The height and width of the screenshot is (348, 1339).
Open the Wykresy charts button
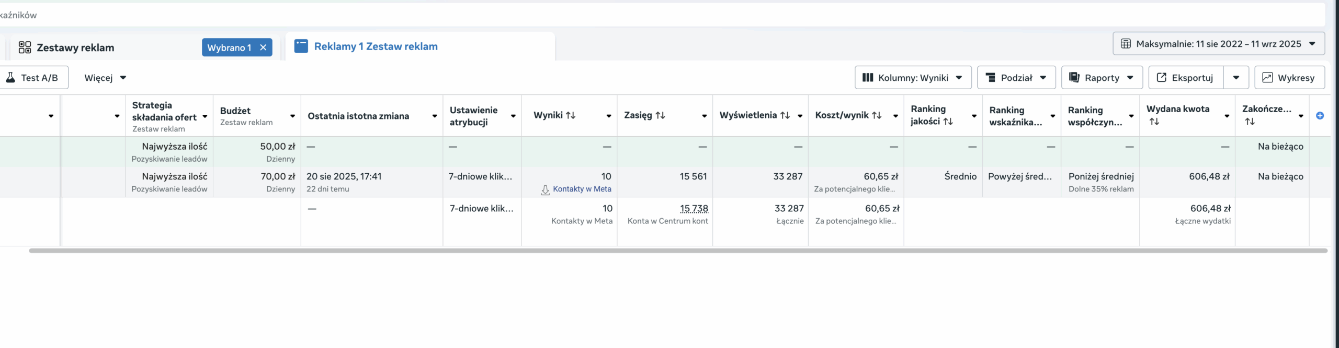click(x=1289, y=78)
